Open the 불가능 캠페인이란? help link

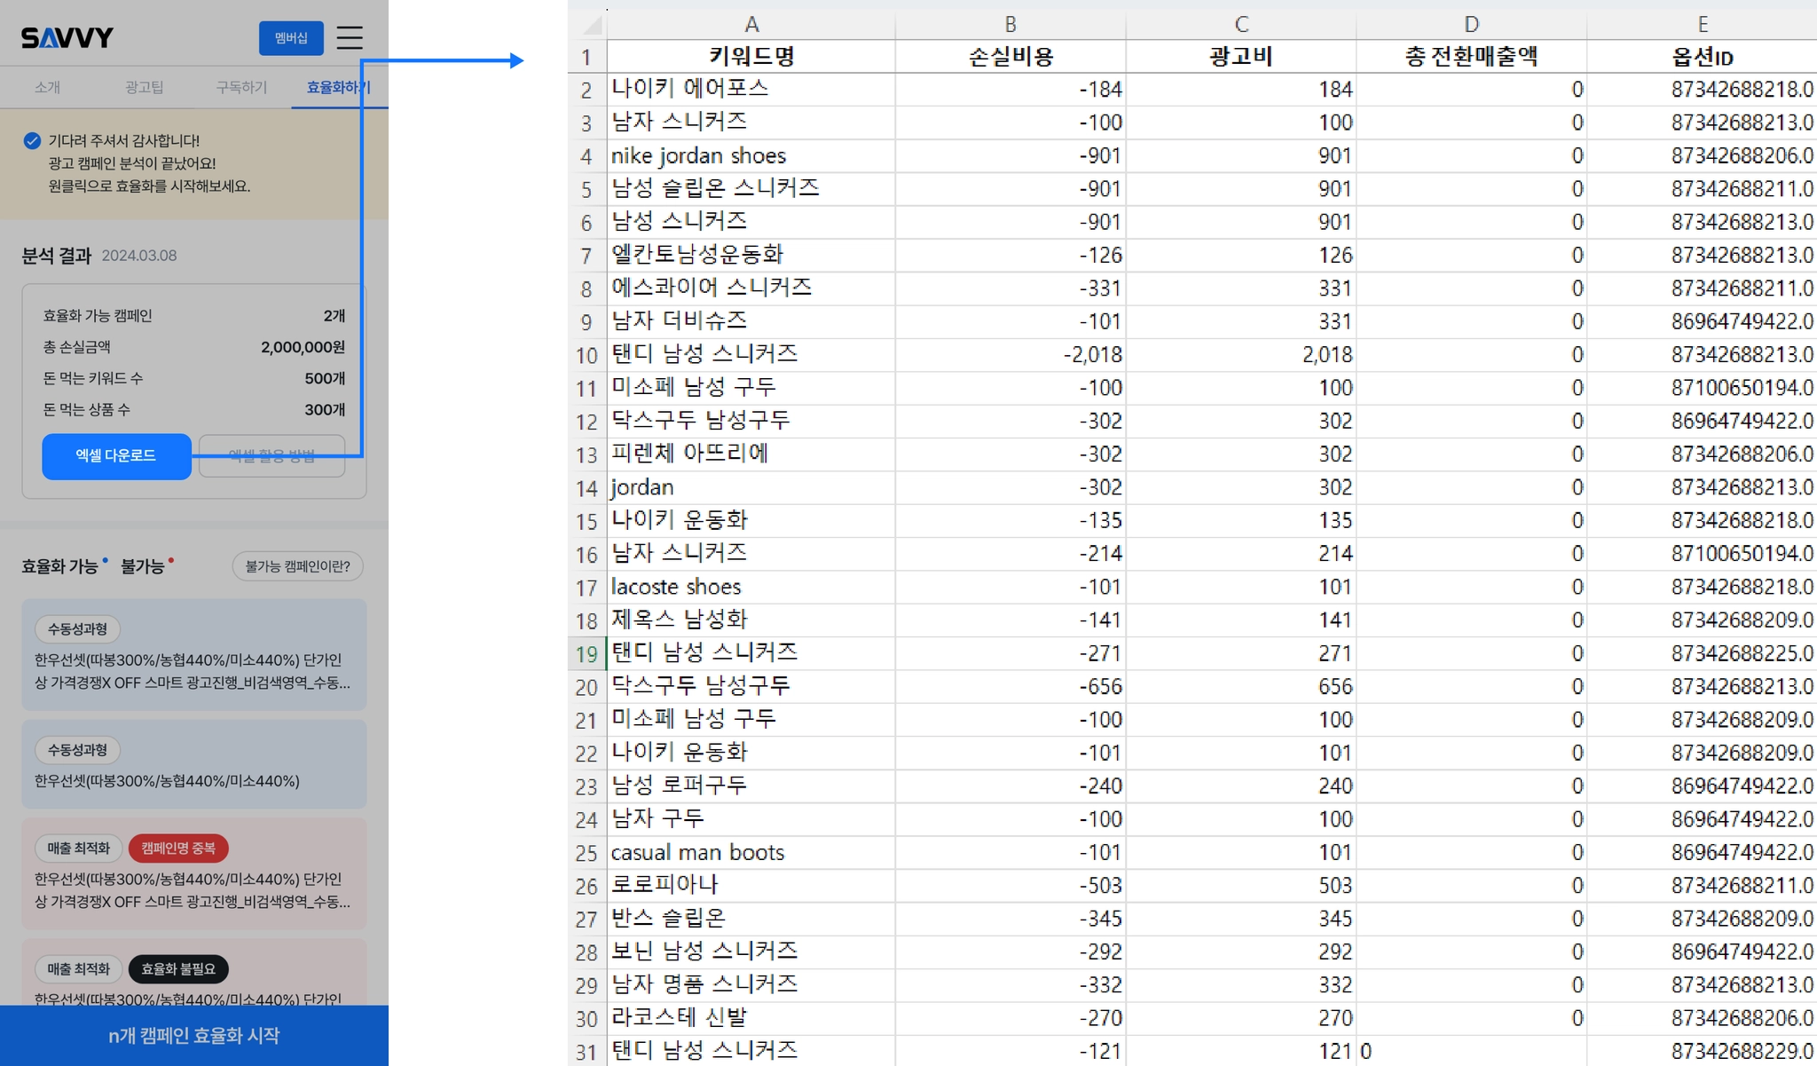297,566
